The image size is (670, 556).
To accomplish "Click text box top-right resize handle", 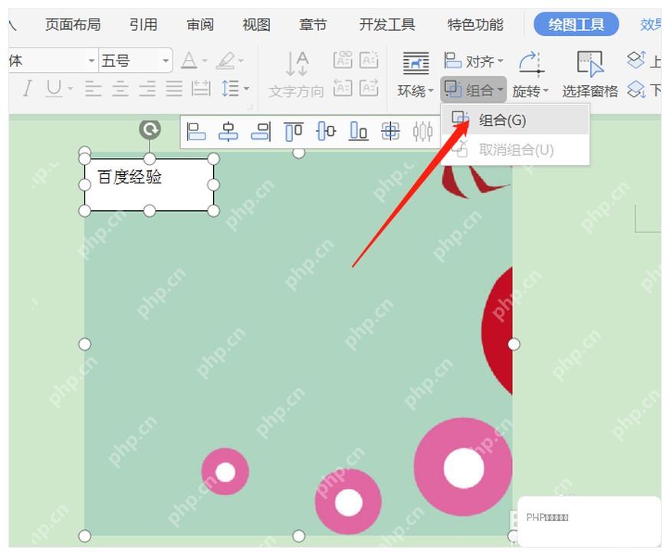I will 214,159.
